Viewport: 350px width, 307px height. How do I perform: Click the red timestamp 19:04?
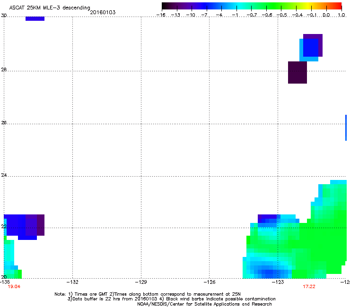click(14, 287)
